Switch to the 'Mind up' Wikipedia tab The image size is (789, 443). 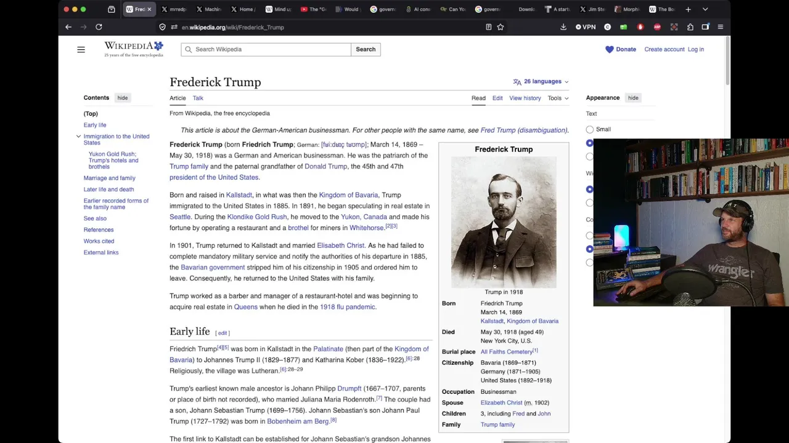279,9
